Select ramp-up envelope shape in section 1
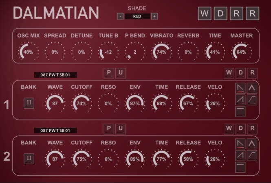This screenshot has width=271, height=183. point(241,99)
